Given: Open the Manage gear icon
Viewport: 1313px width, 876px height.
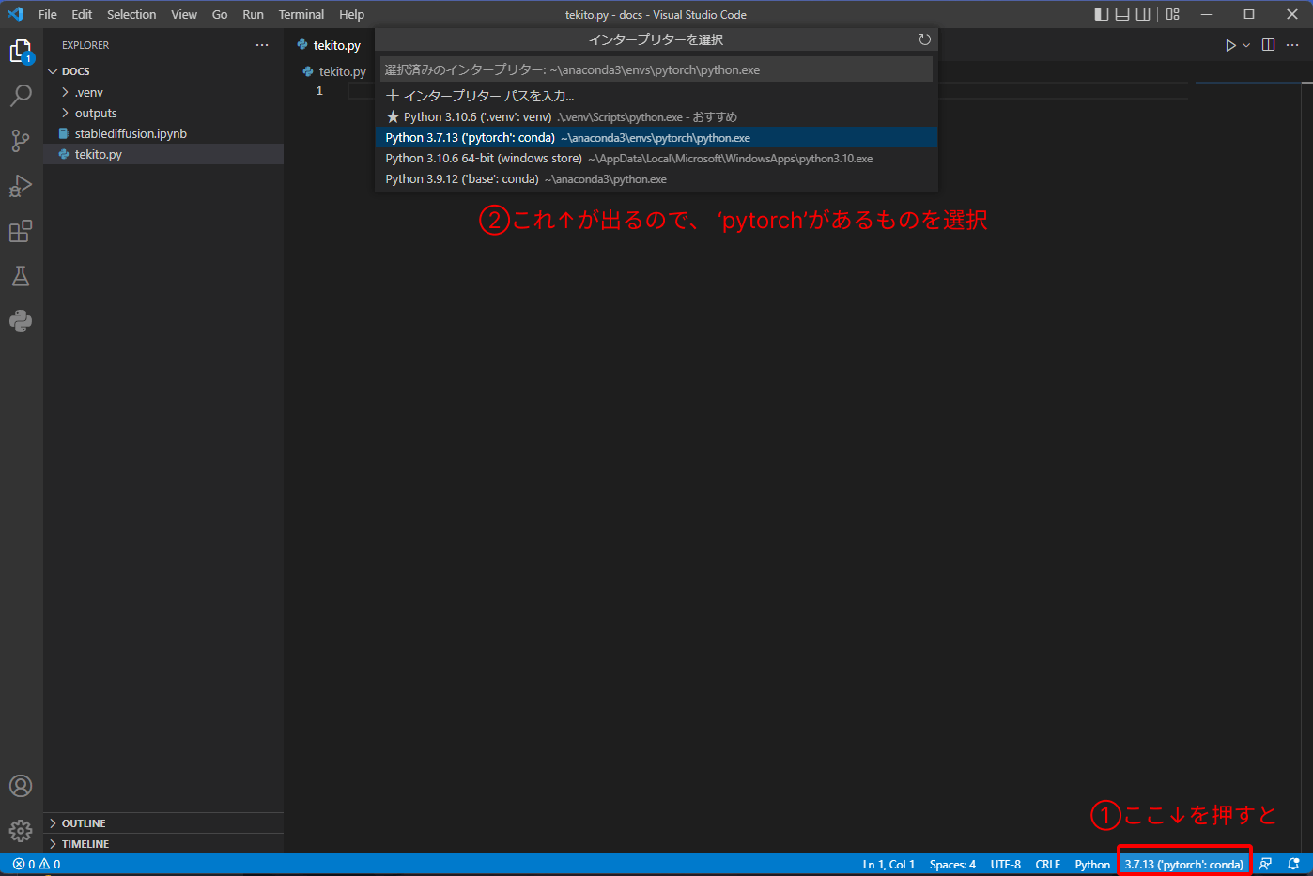Looking at the screenshot, I should pos(21,831).
